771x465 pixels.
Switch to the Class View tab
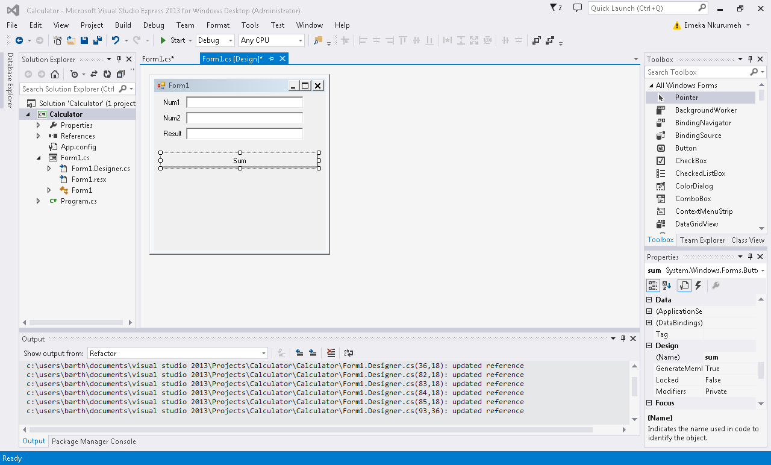[x=748, y=240]
